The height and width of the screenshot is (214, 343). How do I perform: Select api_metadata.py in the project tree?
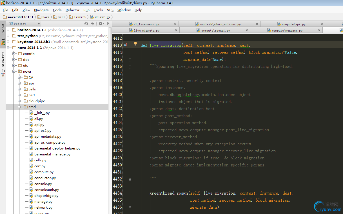(48, 137)
